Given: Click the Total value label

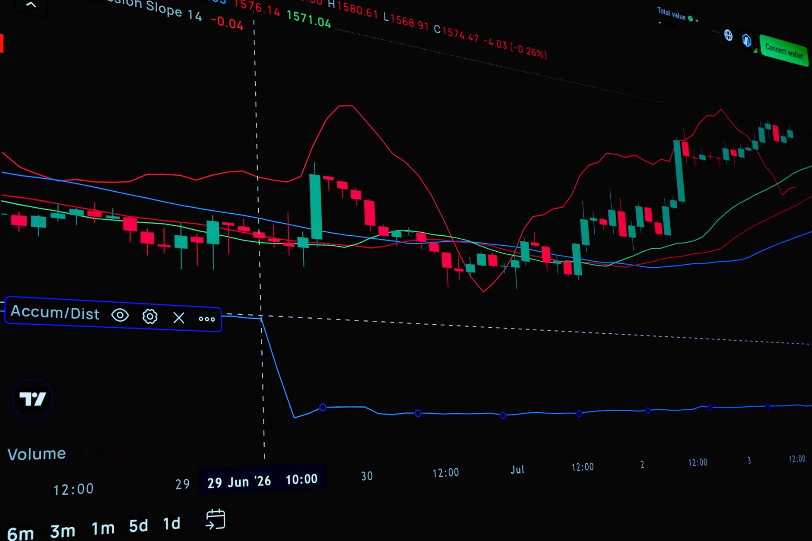Looking at the screenshot, I should point(671,14).
